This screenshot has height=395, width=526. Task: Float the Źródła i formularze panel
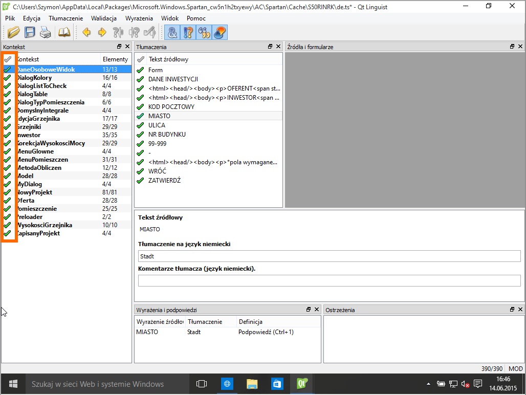(512, 47)
